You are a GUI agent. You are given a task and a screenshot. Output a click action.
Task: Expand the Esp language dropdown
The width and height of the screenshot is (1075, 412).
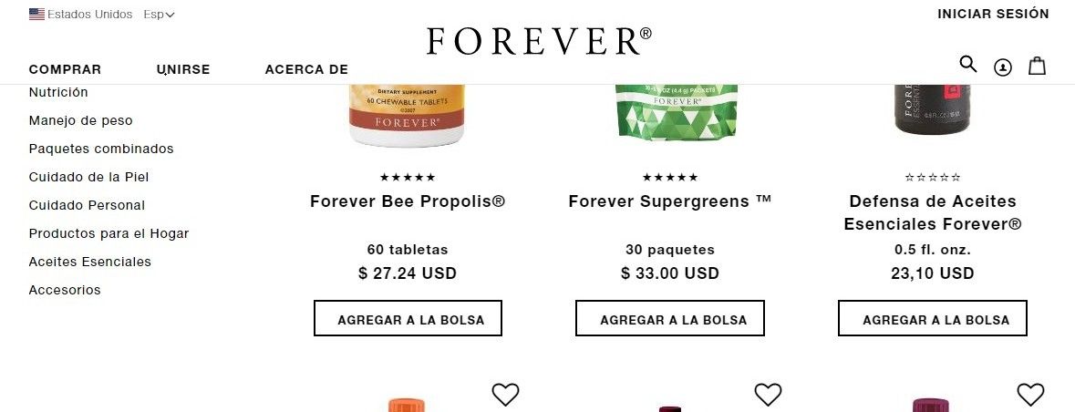click(159, 15)
